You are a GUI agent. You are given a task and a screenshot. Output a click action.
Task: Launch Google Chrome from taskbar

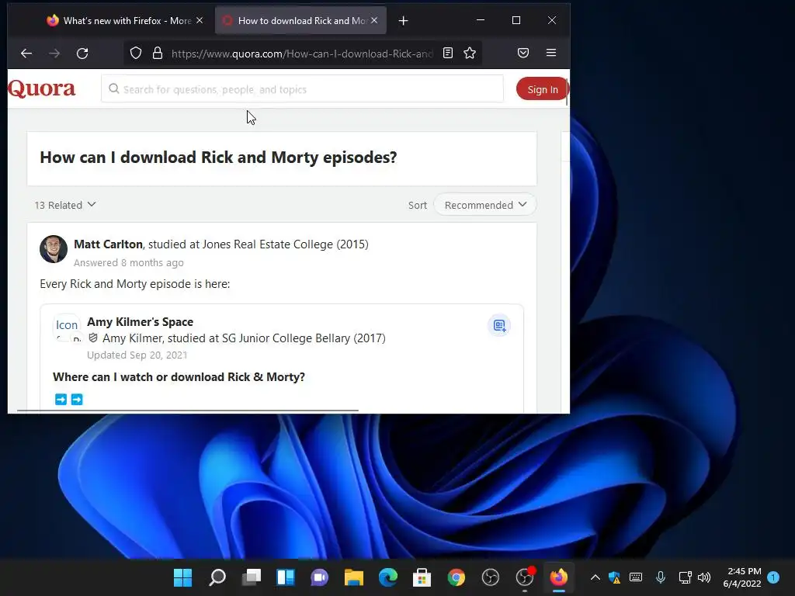coord(457,577)
